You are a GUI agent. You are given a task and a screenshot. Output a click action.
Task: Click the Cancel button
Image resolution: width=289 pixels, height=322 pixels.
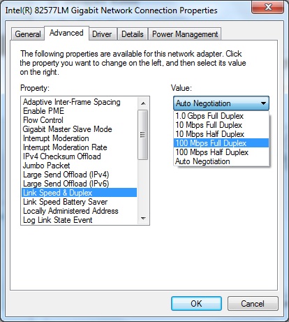[x=253, y=304]
